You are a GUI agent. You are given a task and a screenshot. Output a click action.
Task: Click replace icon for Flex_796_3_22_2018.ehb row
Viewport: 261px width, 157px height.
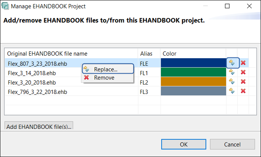(232, 91)
